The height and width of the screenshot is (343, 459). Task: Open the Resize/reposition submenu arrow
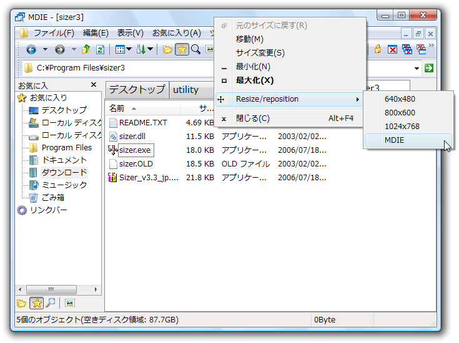(357, 99)
